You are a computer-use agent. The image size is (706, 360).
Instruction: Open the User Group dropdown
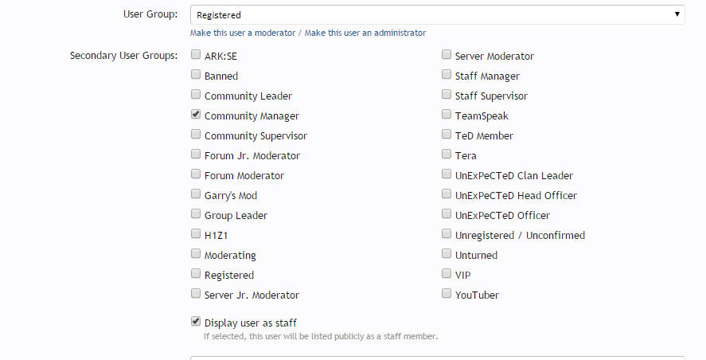click(437, 14)
